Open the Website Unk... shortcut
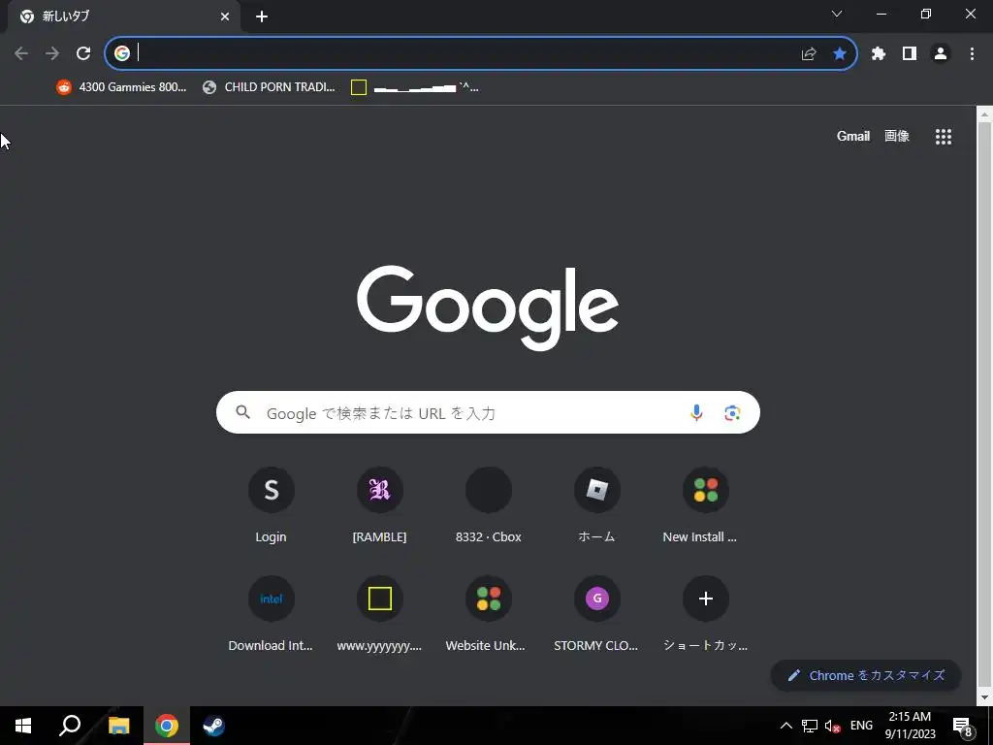The height and width of the screenshot is (745, 993). point(489,614)
